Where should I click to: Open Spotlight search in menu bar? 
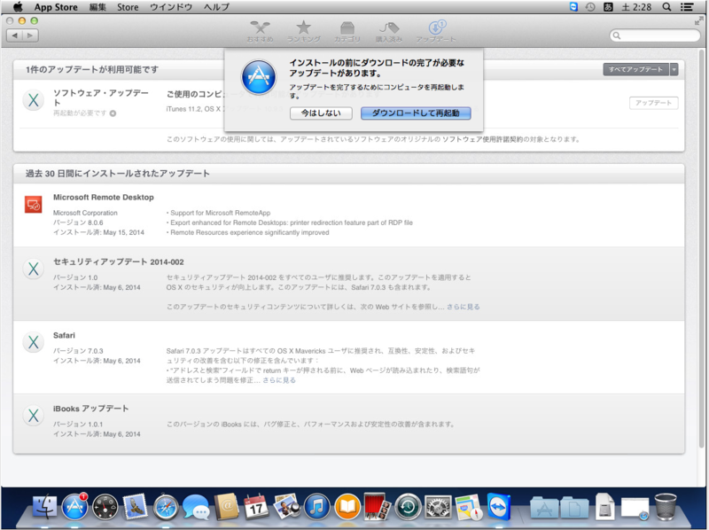point(666,7)
